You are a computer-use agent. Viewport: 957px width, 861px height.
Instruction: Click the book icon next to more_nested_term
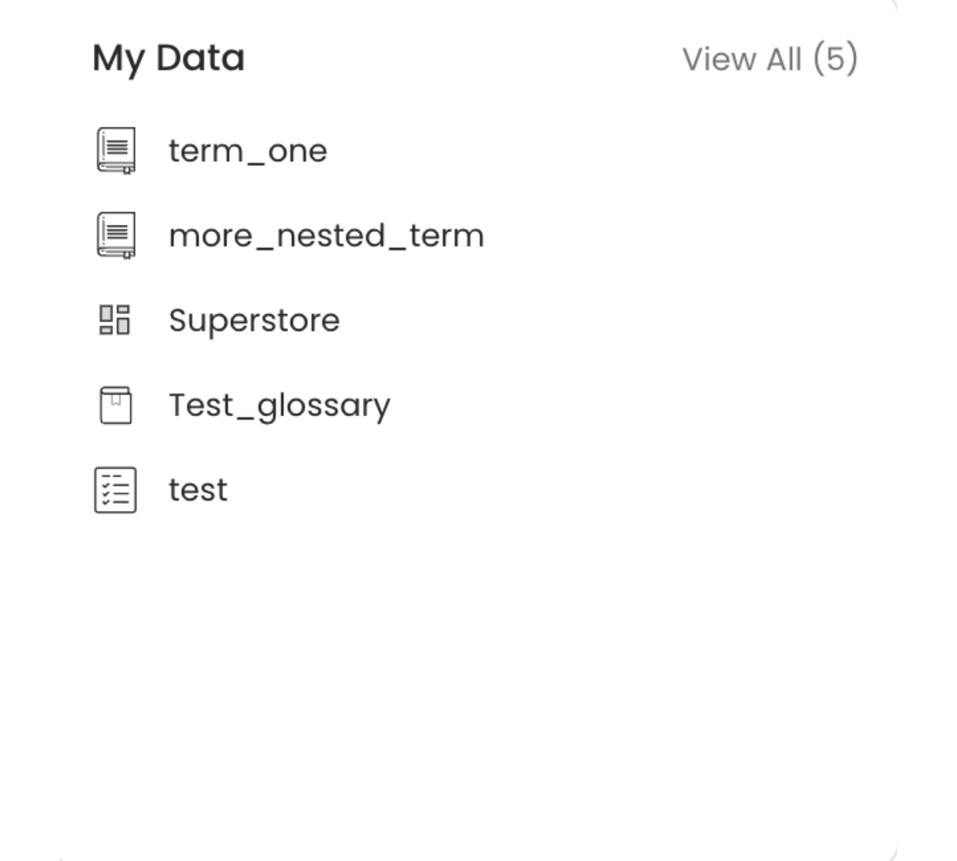pyautogui.click(x=116, y=235)
